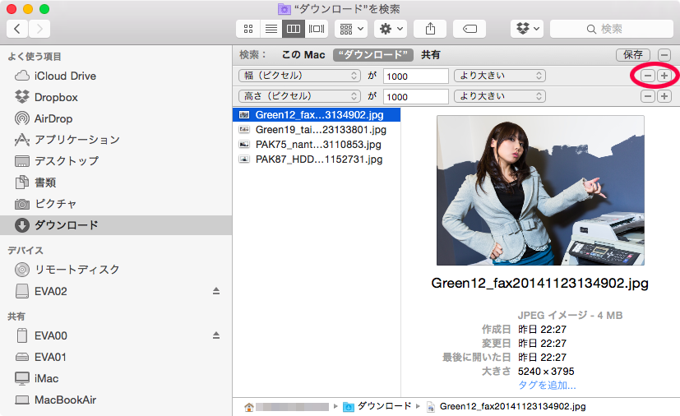This screenshot has width=680, height=416.
Task: Click ダウンロード folder in the path bar
Action: click(377, 406)
